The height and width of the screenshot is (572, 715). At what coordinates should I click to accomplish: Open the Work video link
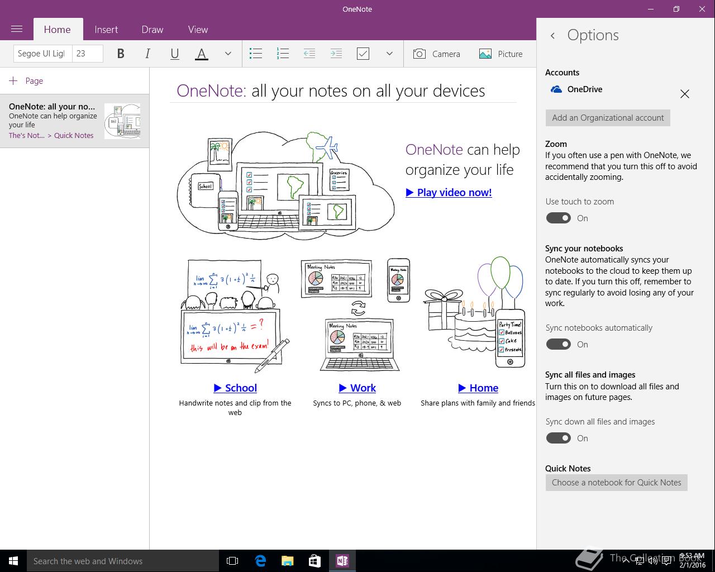pyautogui.click(x=357, y=388)
